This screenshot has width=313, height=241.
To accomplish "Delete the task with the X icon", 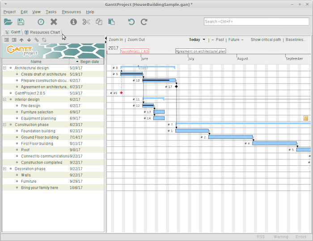I will pyautogui.click(x=54, y=22).
